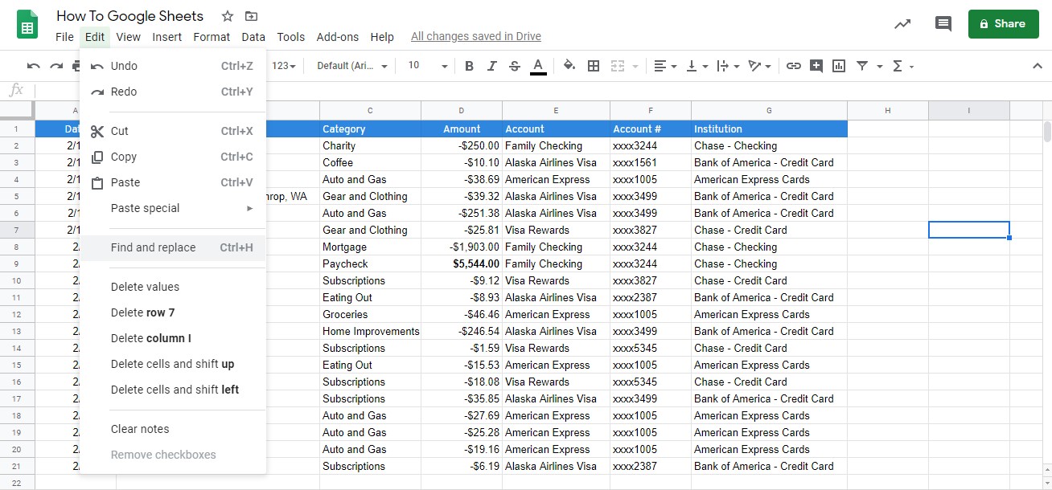
Task: Open the comments history icon
Action: pyautogui.click(x=943, y=24)
